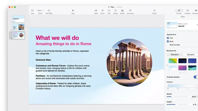Screen dimensions: 198x111
Task: Open the View options menu
Action: click(x=32, y=11)
